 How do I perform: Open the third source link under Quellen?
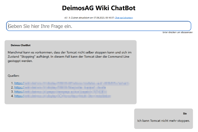(x=61, y=92)
